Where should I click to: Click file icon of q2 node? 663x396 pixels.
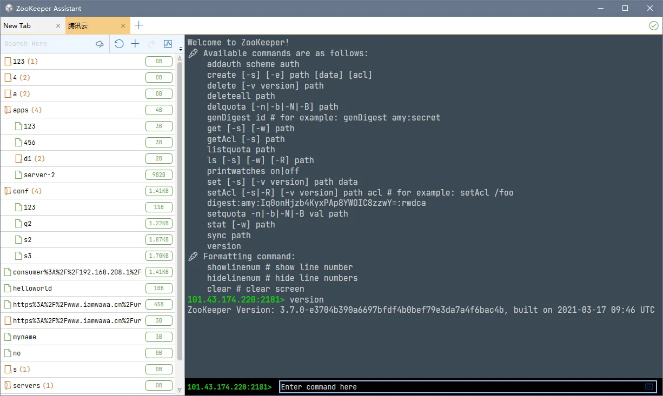[19, 224]
